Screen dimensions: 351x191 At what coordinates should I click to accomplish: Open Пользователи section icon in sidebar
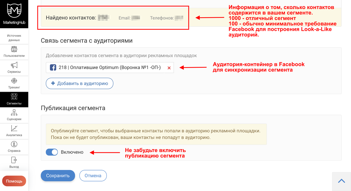point(14,49)
